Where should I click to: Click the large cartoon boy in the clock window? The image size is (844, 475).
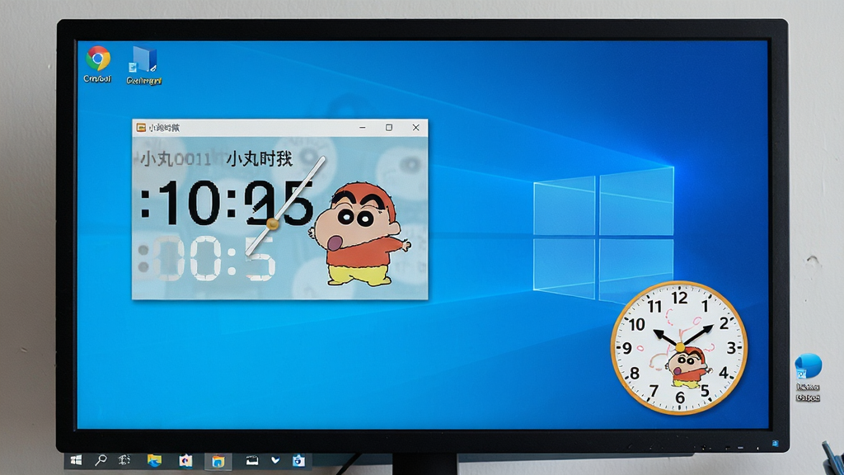359,234
